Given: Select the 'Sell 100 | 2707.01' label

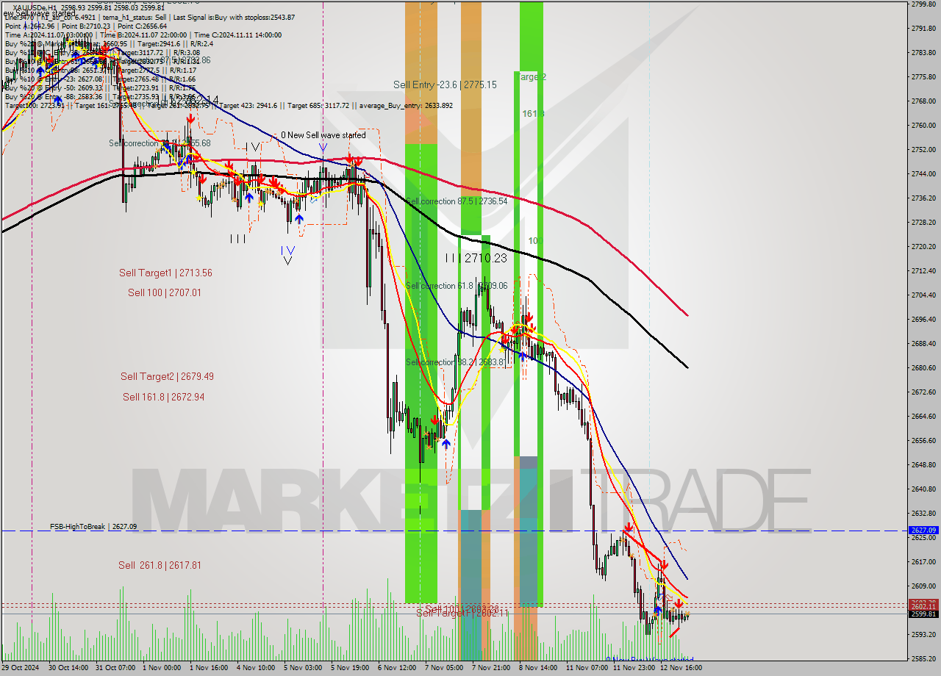Looking at the screenshot, I should pyautogui.click(x=164, y=292).
